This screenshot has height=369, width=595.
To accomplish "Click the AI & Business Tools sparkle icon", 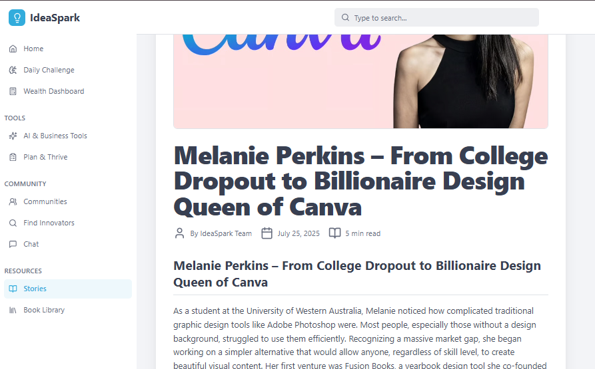I will (13, 136).
